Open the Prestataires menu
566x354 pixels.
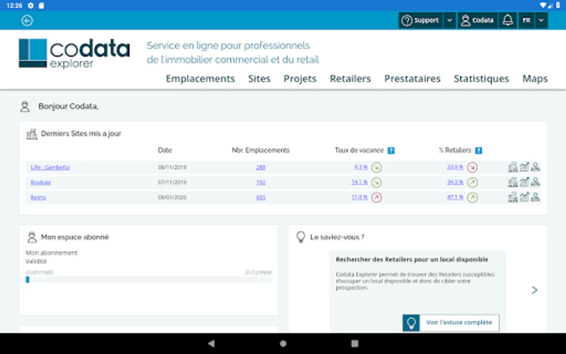coord(412,79)
